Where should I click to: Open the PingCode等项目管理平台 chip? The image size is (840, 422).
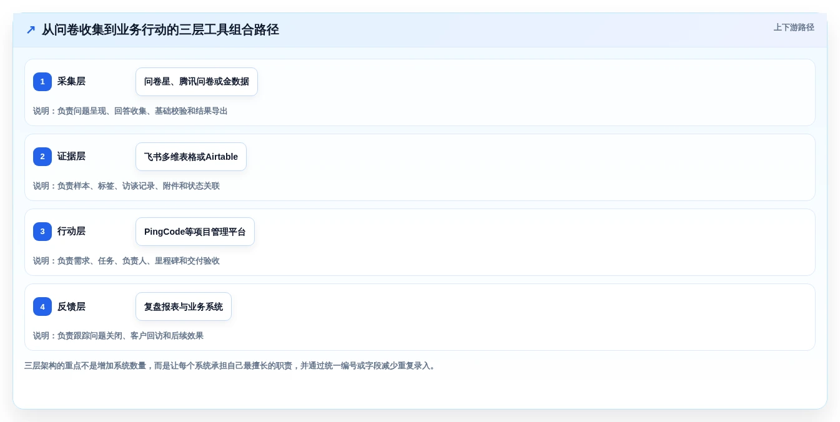coord(195,232)
